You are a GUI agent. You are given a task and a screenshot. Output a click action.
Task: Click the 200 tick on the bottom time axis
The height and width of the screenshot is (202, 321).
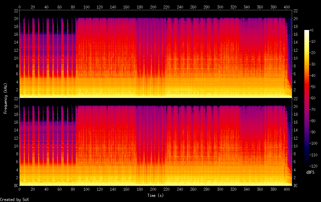[153, 189]
